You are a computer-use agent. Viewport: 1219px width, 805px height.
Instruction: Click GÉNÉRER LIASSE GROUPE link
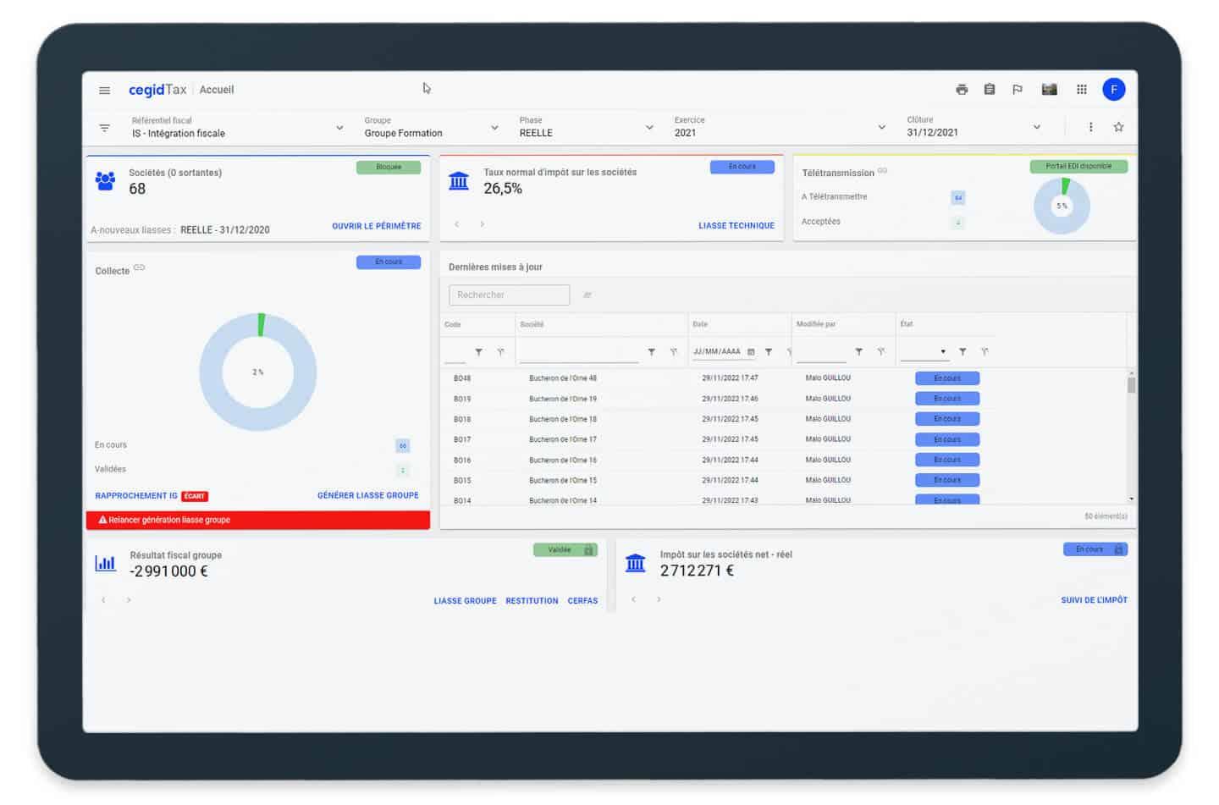coord(367,495)
